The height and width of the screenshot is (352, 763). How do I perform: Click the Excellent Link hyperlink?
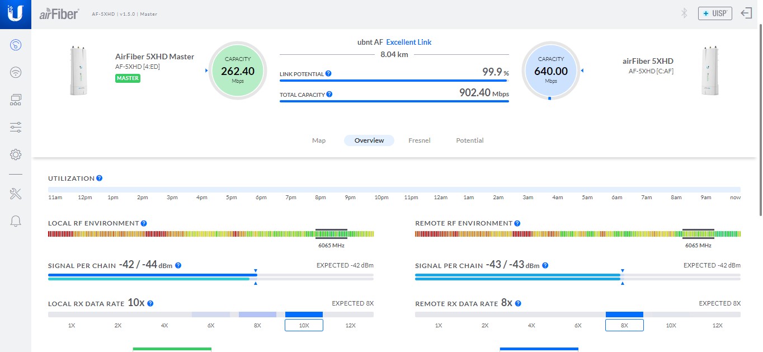click(409, 42)
